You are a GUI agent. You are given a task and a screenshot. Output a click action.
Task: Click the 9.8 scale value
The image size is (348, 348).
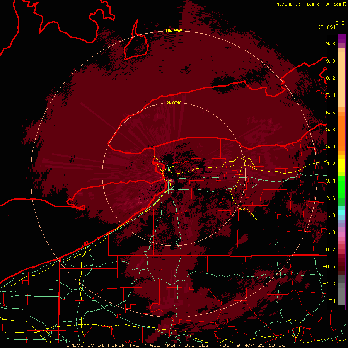pos(331,43)
